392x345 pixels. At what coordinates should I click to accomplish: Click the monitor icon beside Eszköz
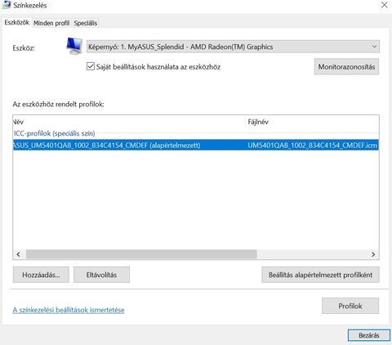point(74,46)
